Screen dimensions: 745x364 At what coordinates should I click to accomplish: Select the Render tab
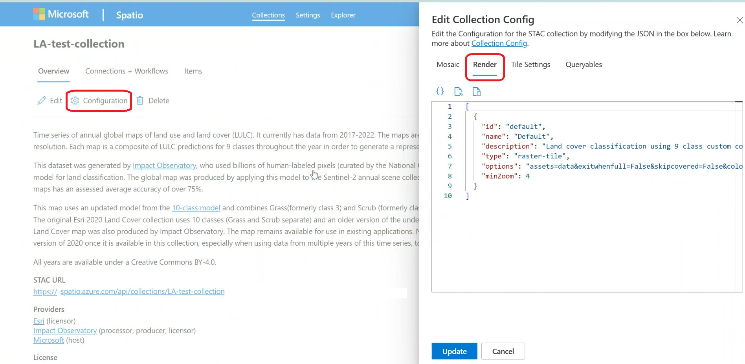point(484,64)
